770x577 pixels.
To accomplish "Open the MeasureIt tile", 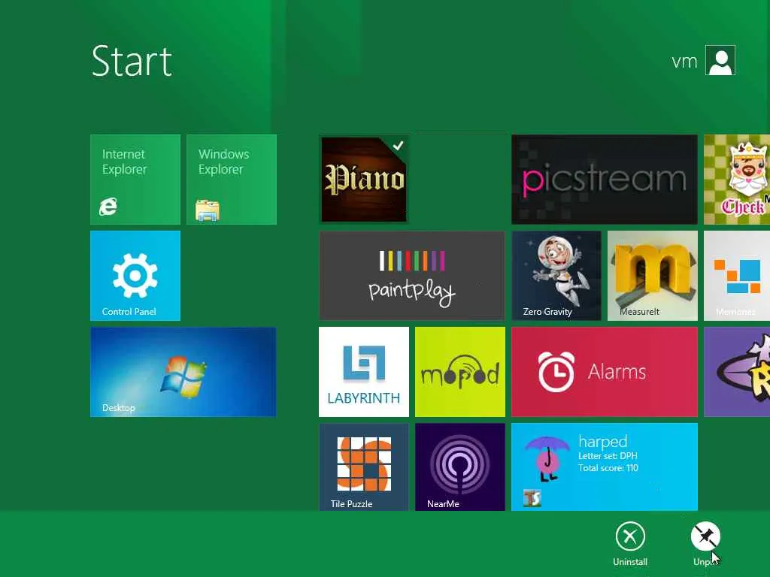I will [652, 275].
